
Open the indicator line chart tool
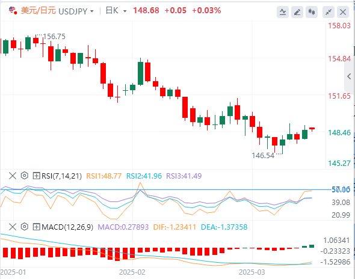click(x=283, y=12)
